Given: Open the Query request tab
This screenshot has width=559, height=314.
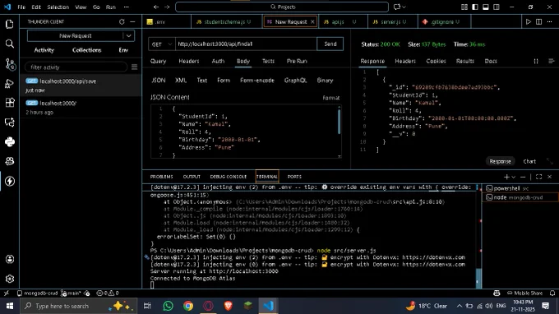Looking at the screenshot, I should pos(158,61).
